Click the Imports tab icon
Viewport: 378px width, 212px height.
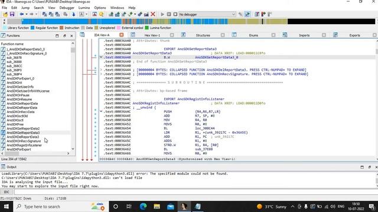coord(285,35)
